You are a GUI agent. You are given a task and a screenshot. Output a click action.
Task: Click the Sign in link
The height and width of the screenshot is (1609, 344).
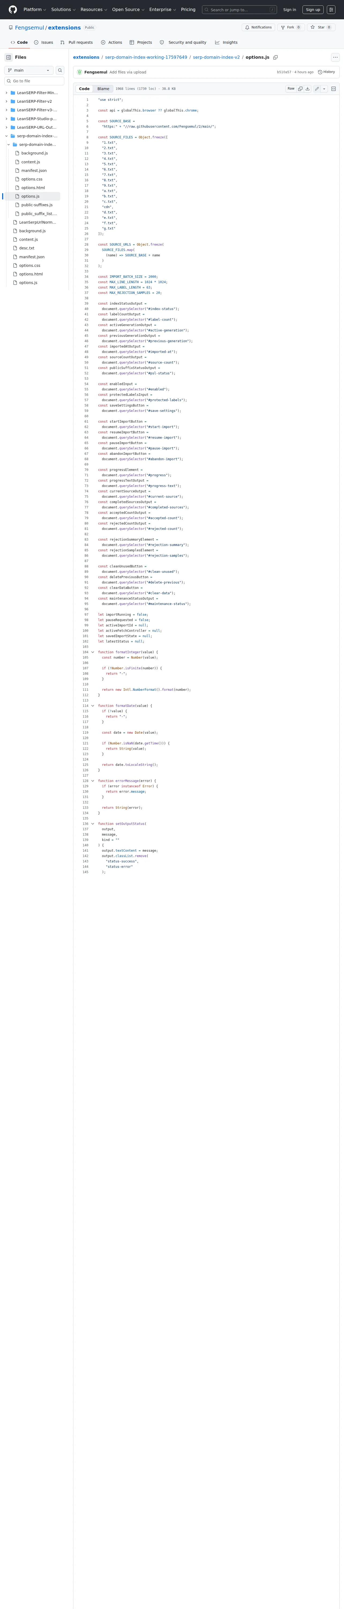click(290, 9)
